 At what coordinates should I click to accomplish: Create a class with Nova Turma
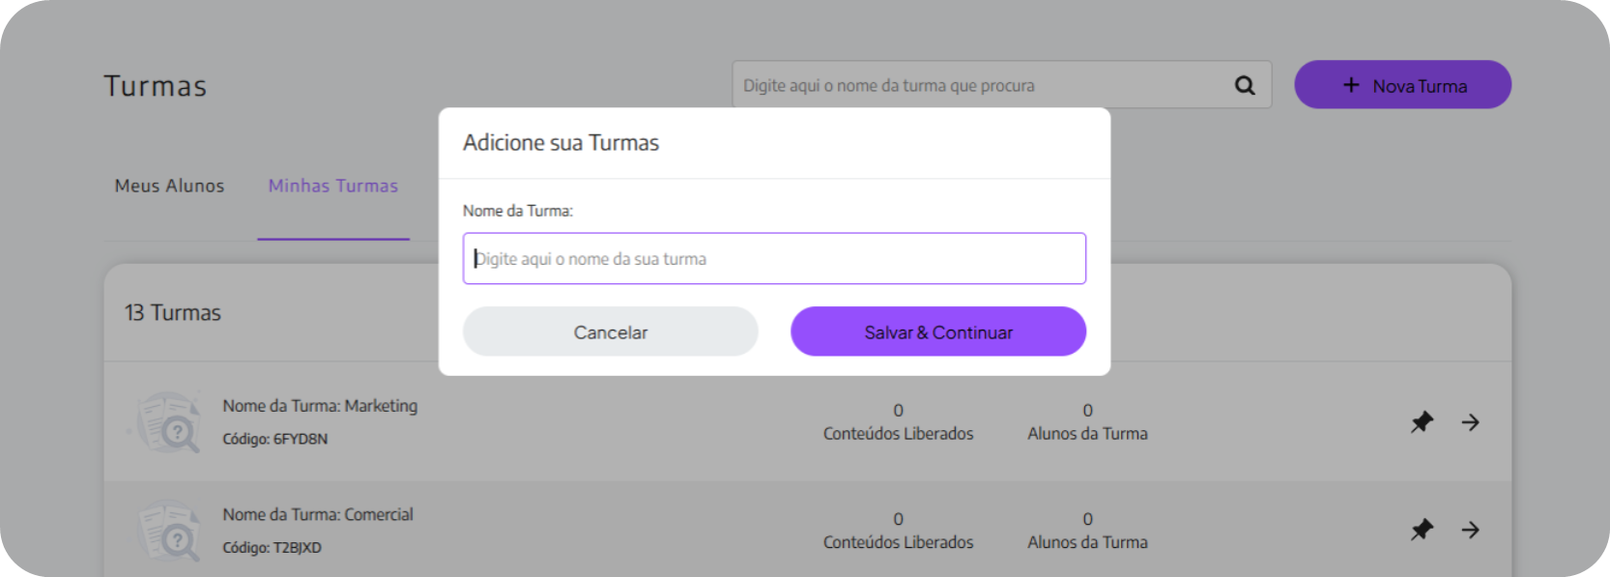coord(1402,85)
